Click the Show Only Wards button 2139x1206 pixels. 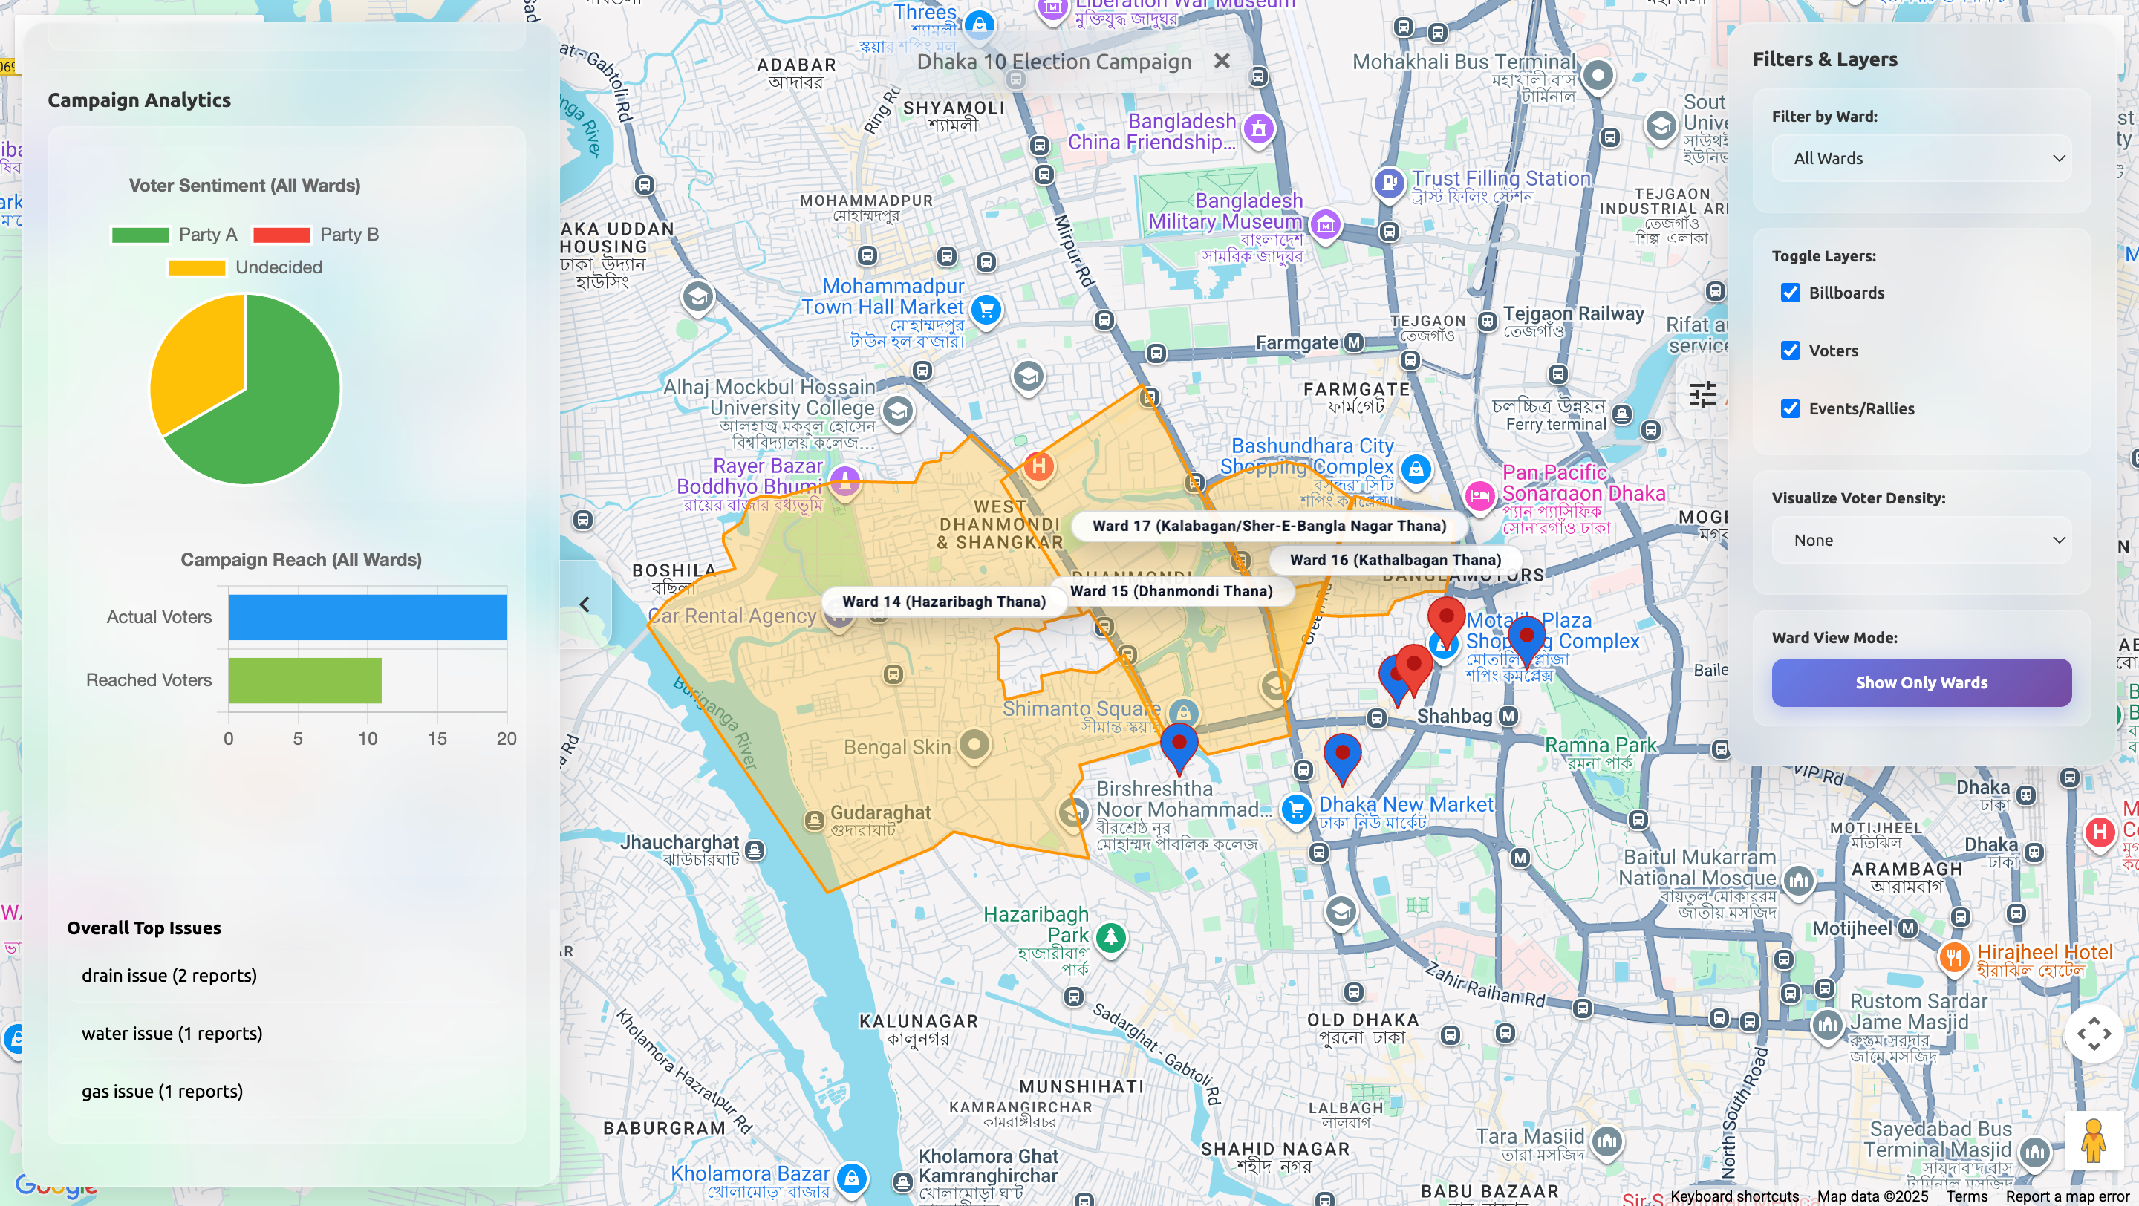pyautogui.click(x=1921, y=682)
